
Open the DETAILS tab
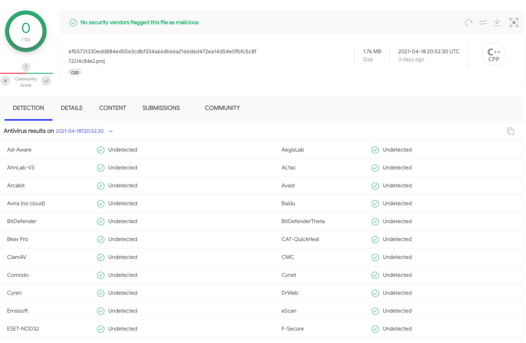[x=72, y=108]
